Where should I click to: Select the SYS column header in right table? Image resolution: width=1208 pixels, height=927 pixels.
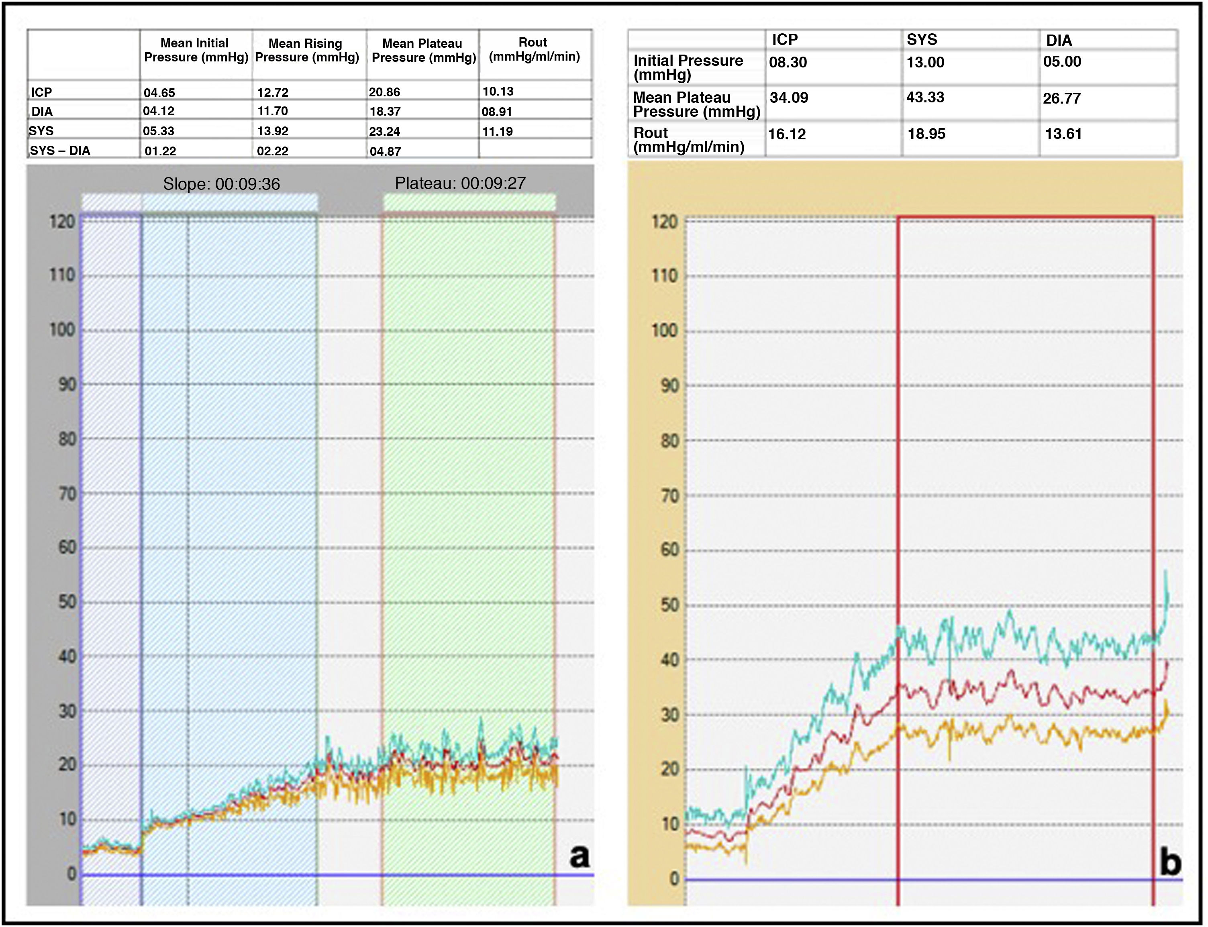coord(922,40)
